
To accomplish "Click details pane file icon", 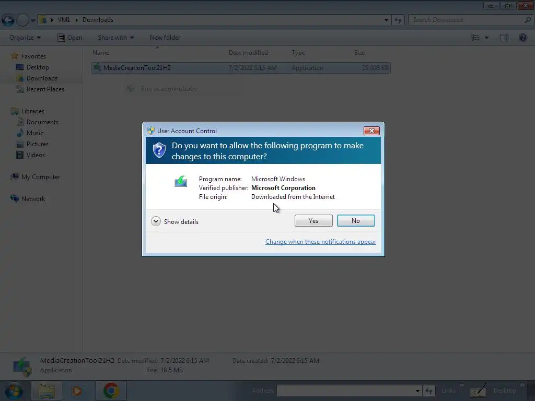I will [22, 366].
